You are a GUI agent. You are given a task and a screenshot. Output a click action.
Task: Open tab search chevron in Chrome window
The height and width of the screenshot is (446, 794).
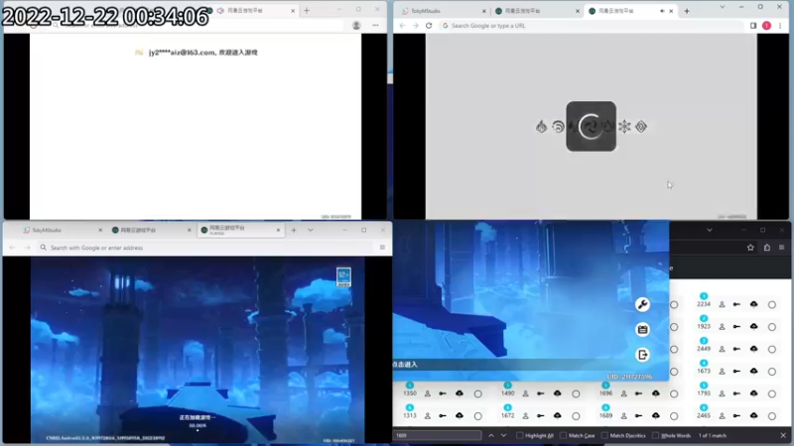click(723, 7)
